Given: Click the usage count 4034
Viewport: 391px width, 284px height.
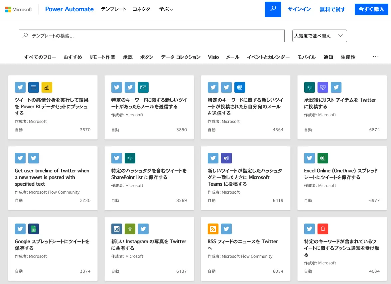Looking at the screenshot, I should 374,271.
